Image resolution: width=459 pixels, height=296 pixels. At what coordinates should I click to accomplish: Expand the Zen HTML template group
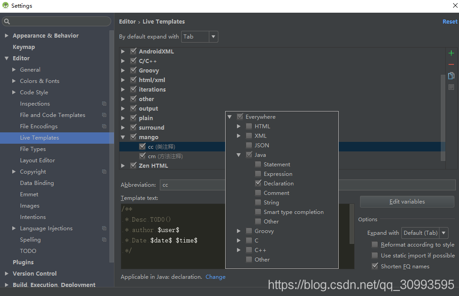point(123,165)
